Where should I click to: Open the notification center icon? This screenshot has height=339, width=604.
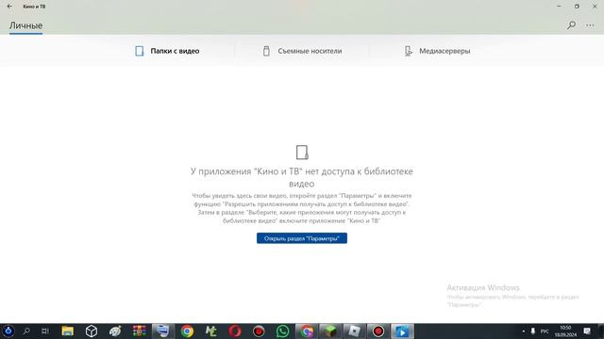pyautogui.click(x=587, y=331)
